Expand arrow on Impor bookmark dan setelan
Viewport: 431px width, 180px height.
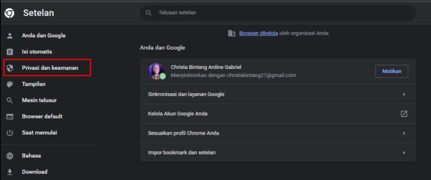404,153
